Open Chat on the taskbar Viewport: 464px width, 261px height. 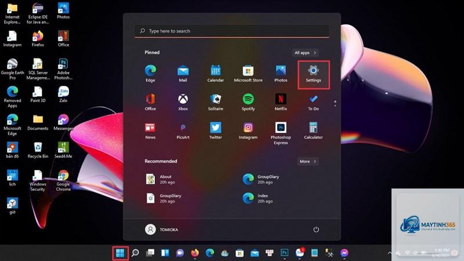pos(180,253)
